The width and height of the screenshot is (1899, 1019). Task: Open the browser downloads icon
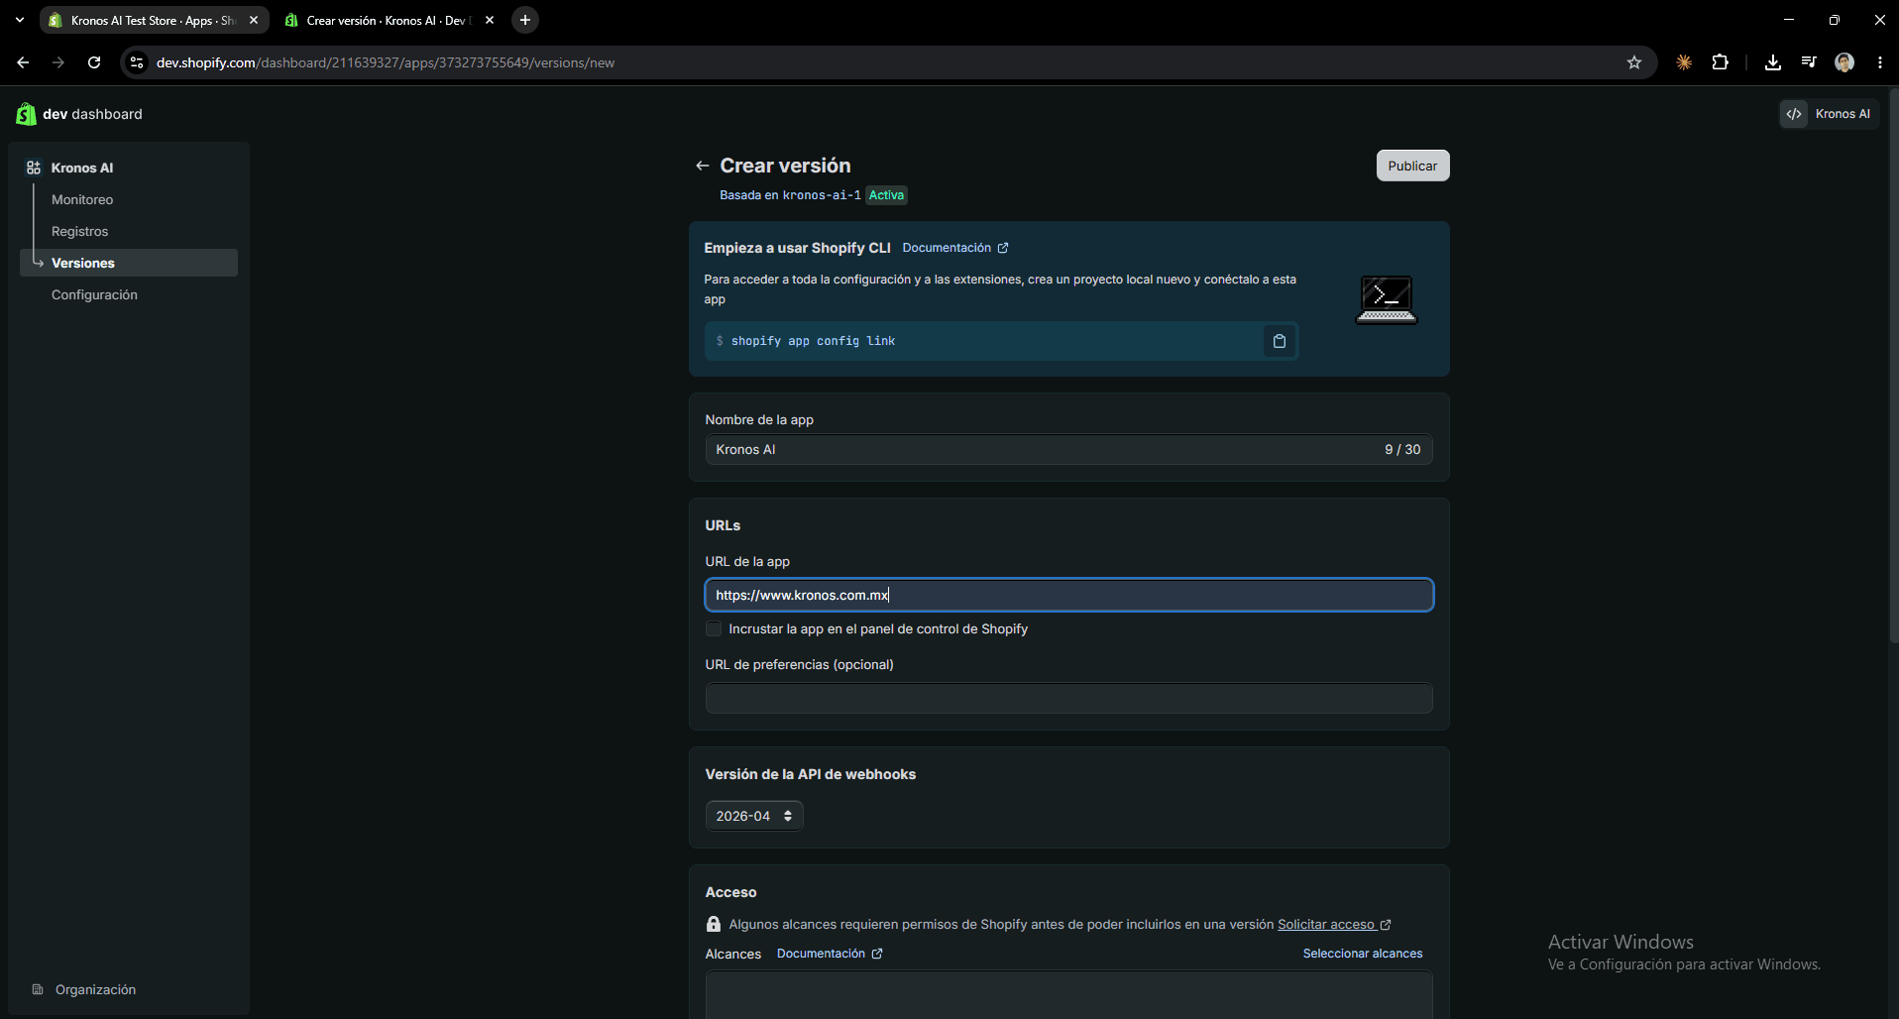1773,62
